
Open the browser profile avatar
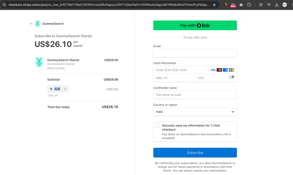point(284,5)
